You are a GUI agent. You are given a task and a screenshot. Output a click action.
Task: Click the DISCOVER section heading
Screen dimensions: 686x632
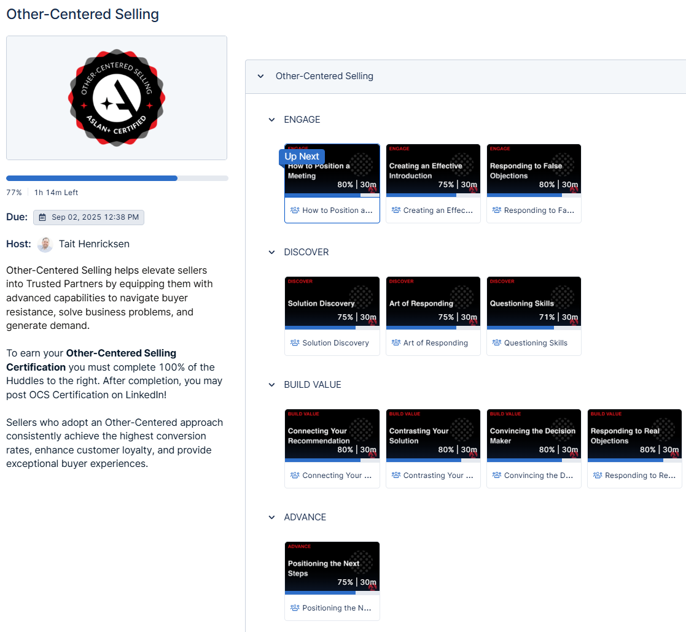[x=306, y=252]
